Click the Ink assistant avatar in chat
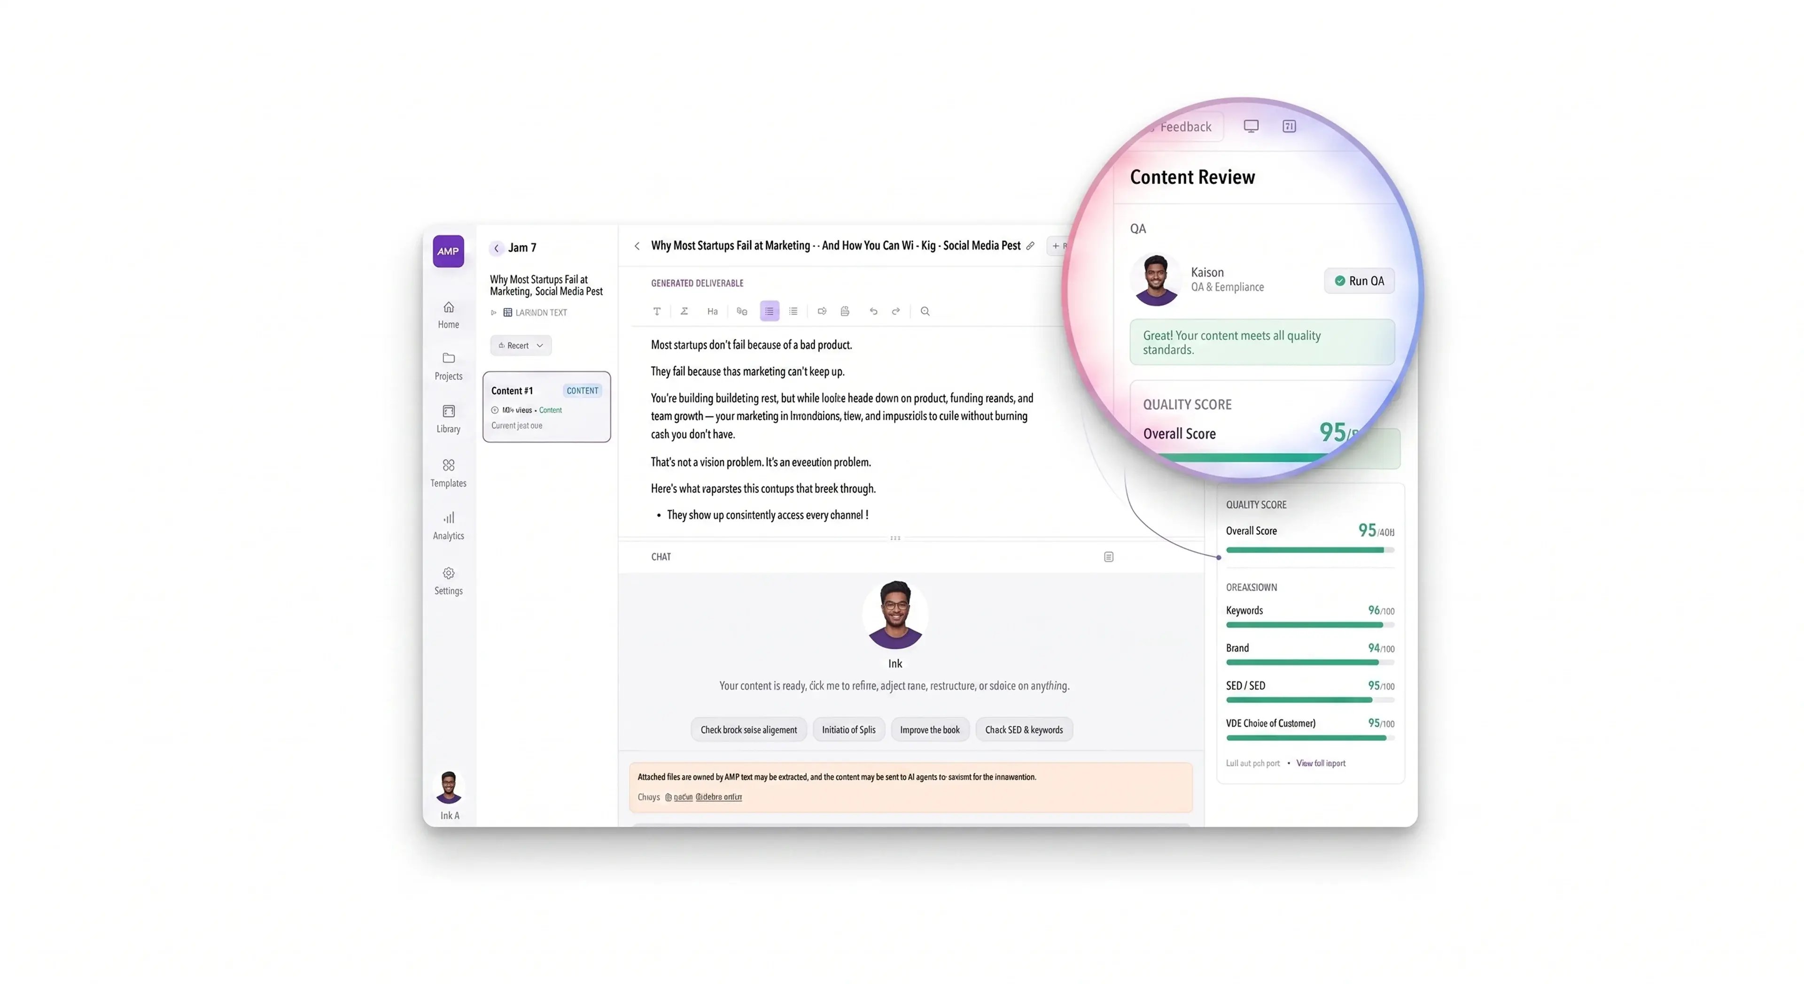 (895, 615)
